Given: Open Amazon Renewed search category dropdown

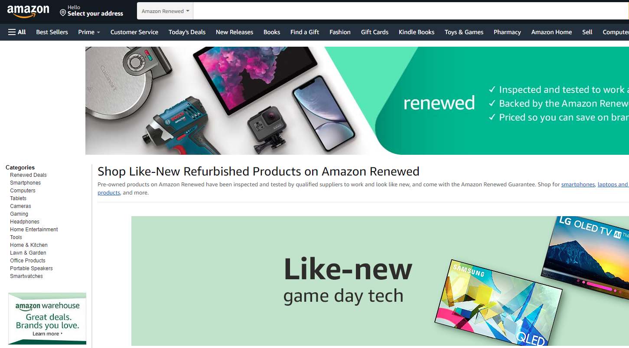Looking at the screenshot, I should pos(165,11).
